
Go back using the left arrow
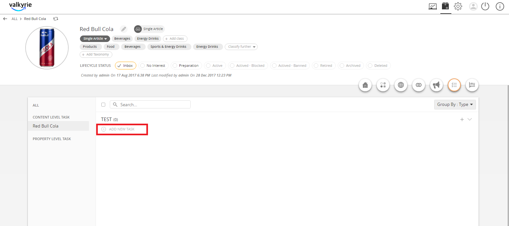coord(5,19)
